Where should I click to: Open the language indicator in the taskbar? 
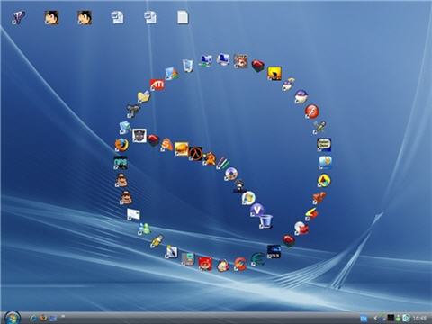(x=364, y=318)
